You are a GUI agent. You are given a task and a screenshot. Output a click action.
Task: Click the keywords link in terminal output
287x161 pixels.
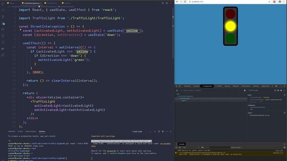(111, 151)
